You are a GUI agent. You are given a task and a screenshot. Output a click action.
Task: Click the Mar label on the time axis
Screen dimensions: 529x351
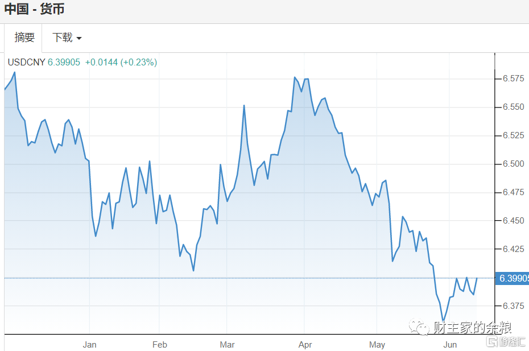click(228, 344)
